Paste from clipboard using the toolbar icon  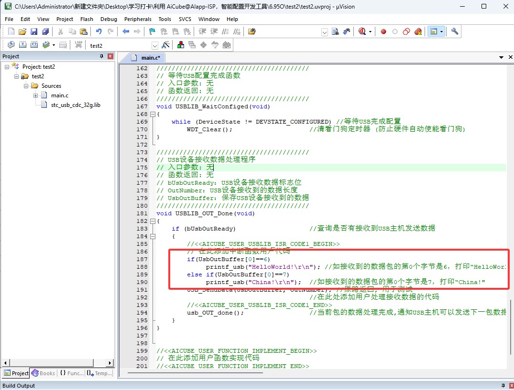tap(84, 32)
